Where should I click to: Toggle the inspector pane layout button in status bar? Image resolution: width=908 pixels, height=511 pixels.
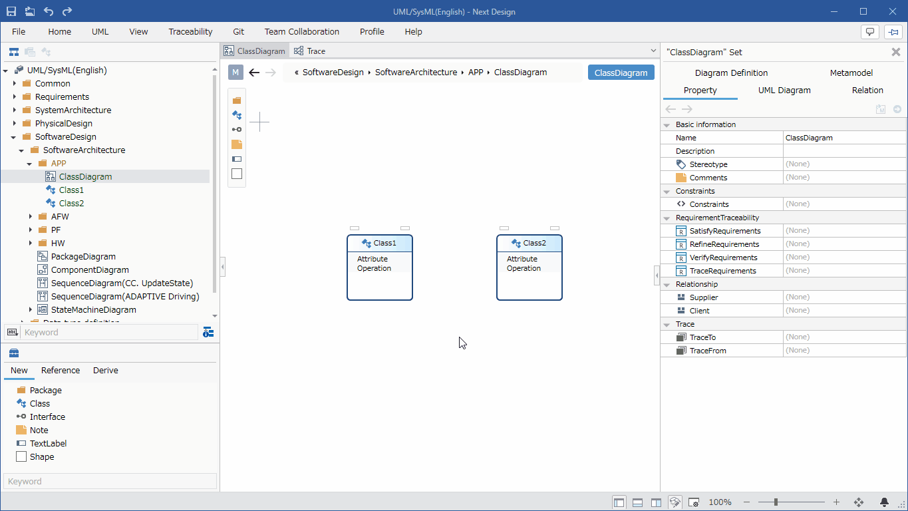pyautogui.click(x=657, y=502)
